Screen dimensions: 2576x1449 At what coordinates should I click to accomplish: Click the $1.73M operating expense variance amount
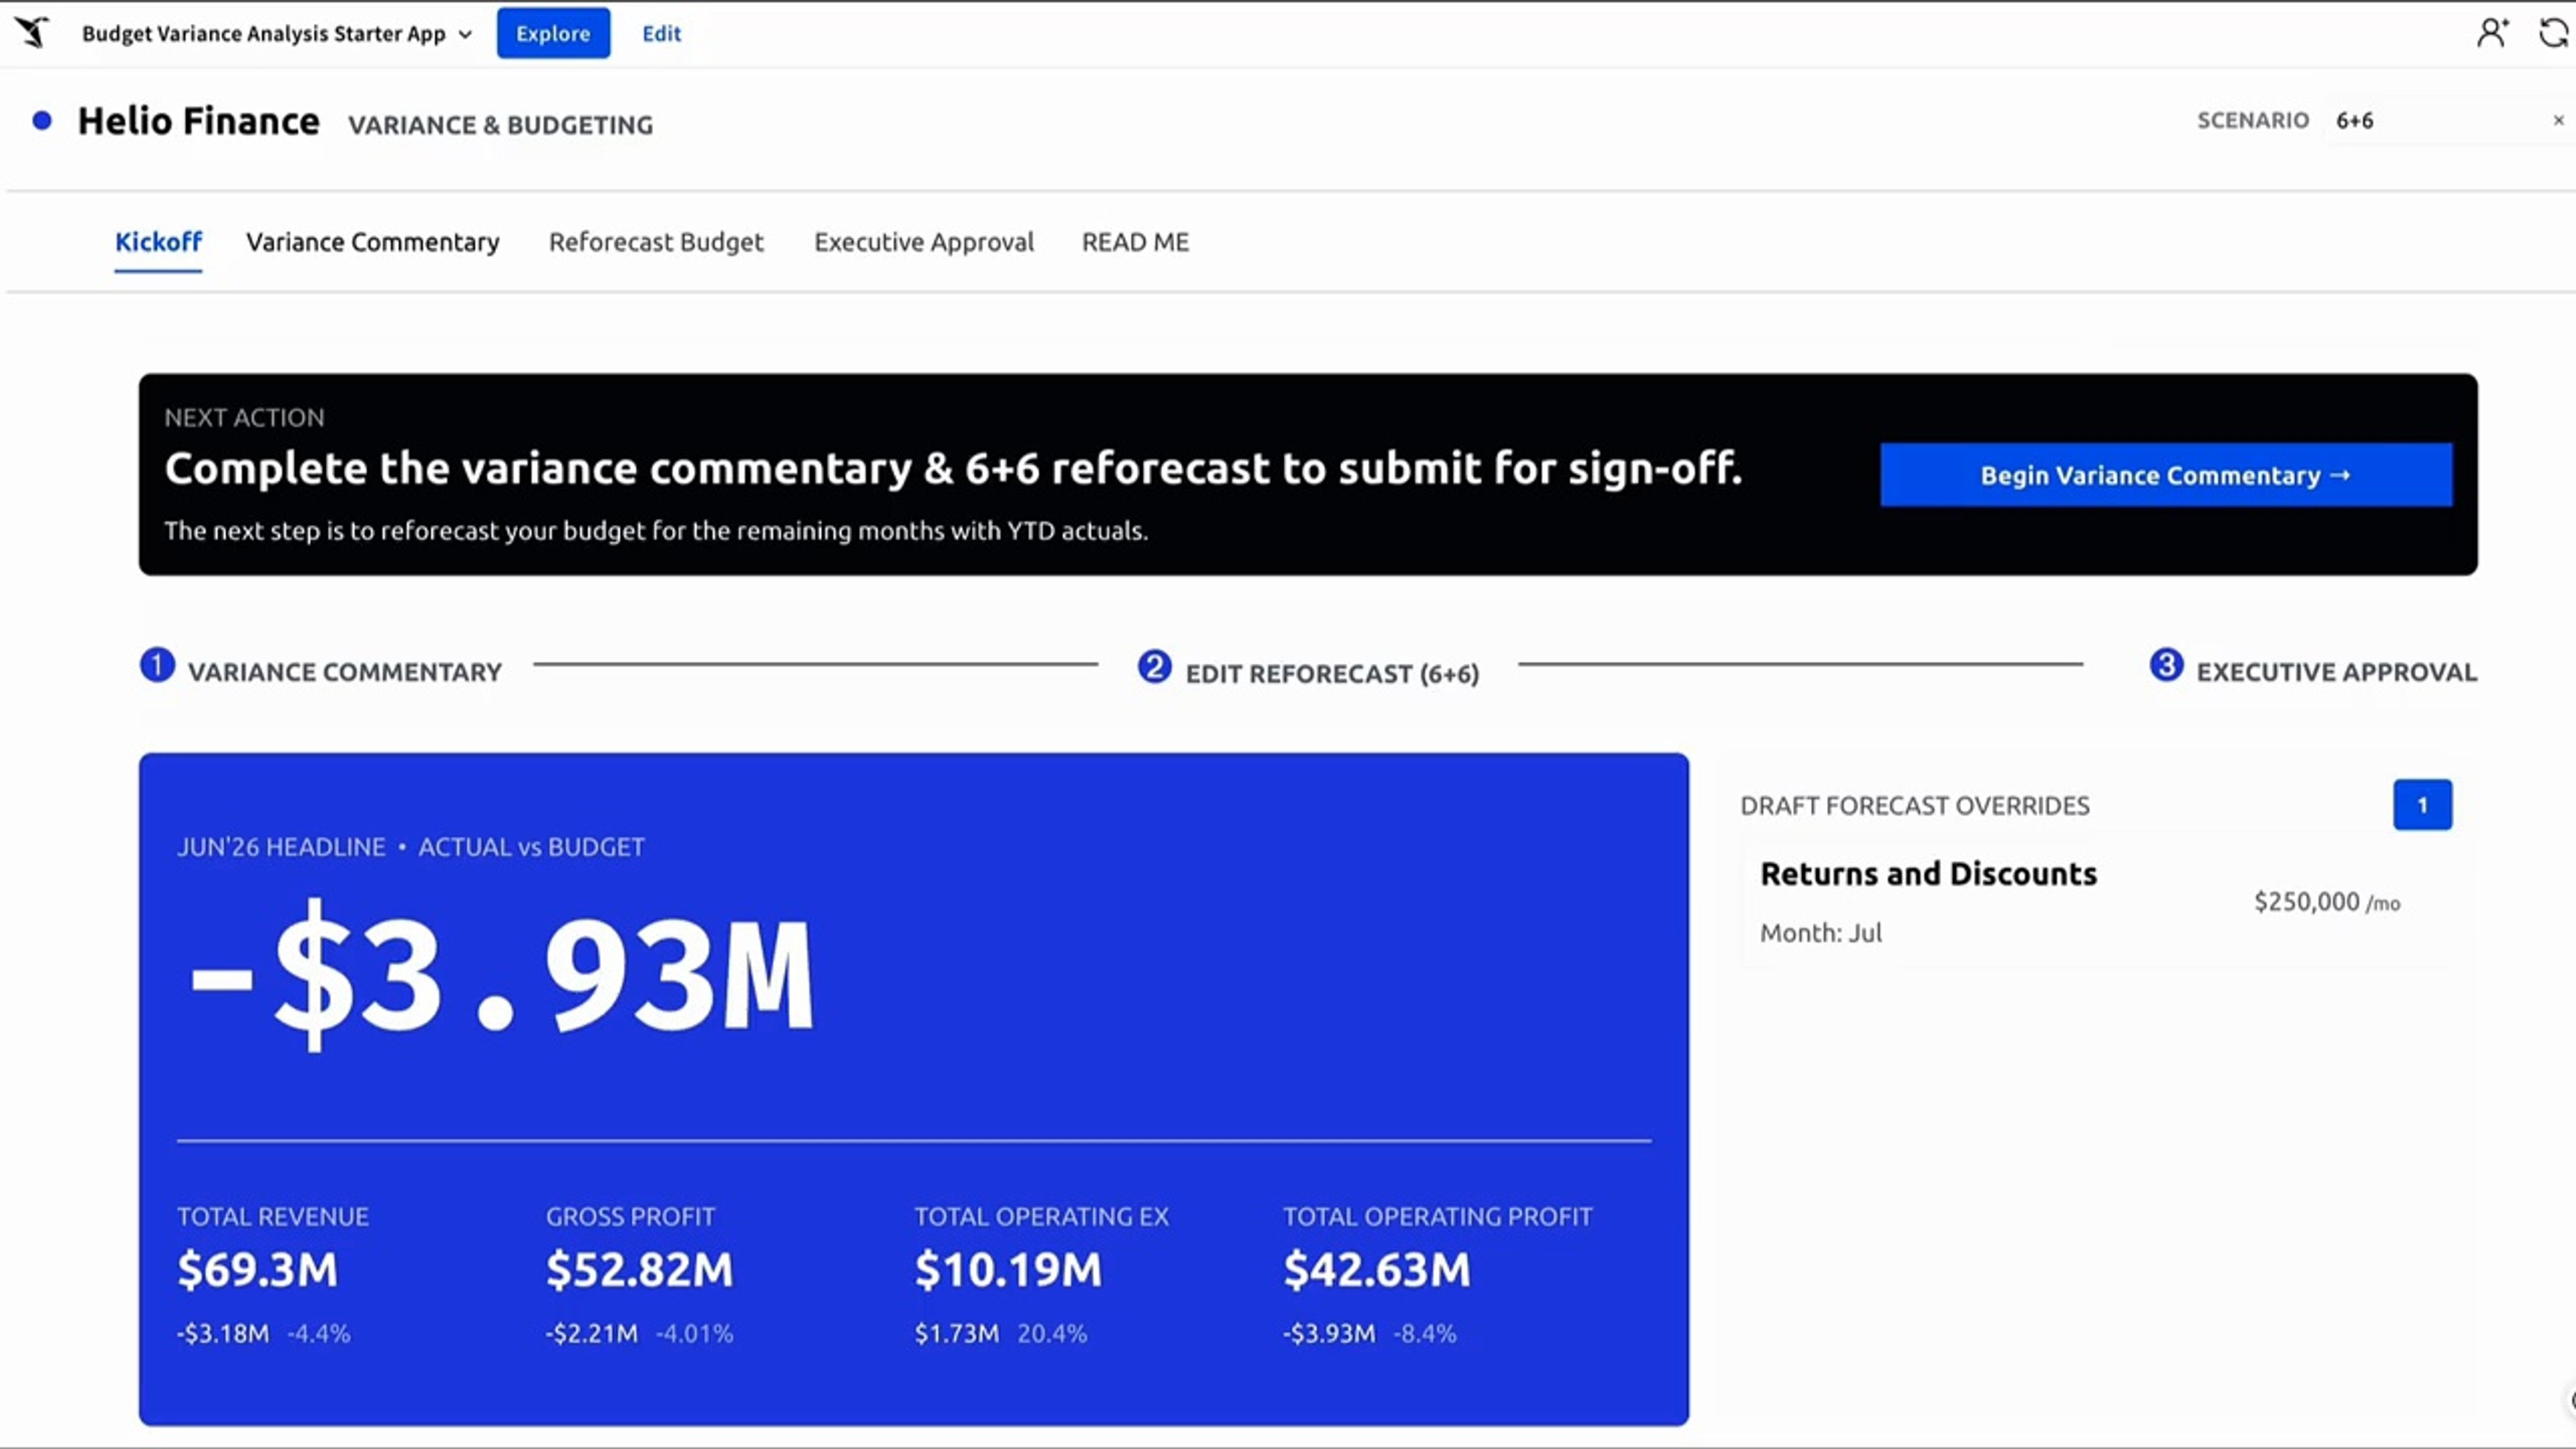957,1334
